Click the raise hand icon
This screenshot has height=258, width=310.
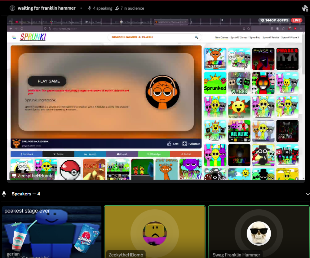pos(305,8)
